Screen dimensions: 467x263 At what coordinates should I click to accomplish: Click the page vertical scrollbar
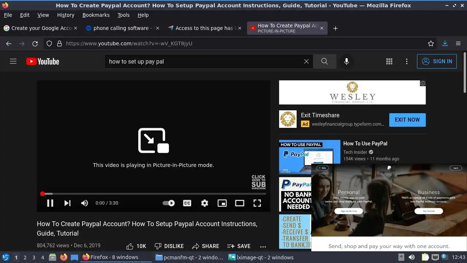464,72
